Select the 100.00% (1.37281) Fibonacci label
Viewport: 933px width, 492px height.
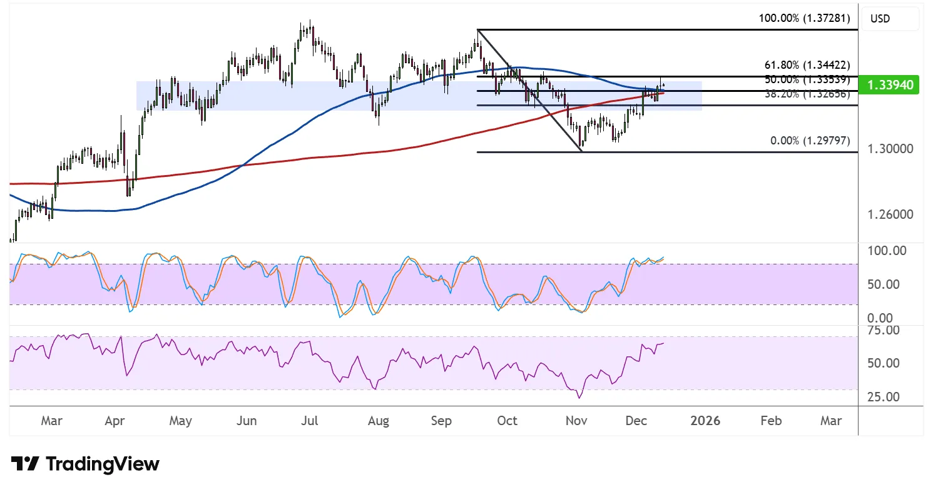pyautogui.click(x=804, y=19)
